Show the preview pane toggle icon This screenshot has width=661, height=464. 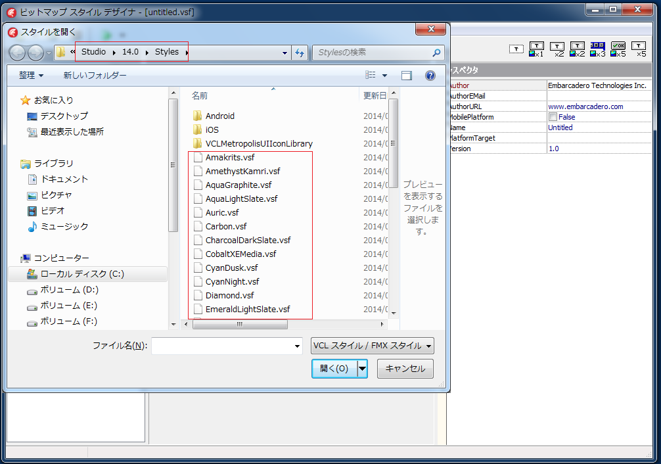click(x=406, y=76)
